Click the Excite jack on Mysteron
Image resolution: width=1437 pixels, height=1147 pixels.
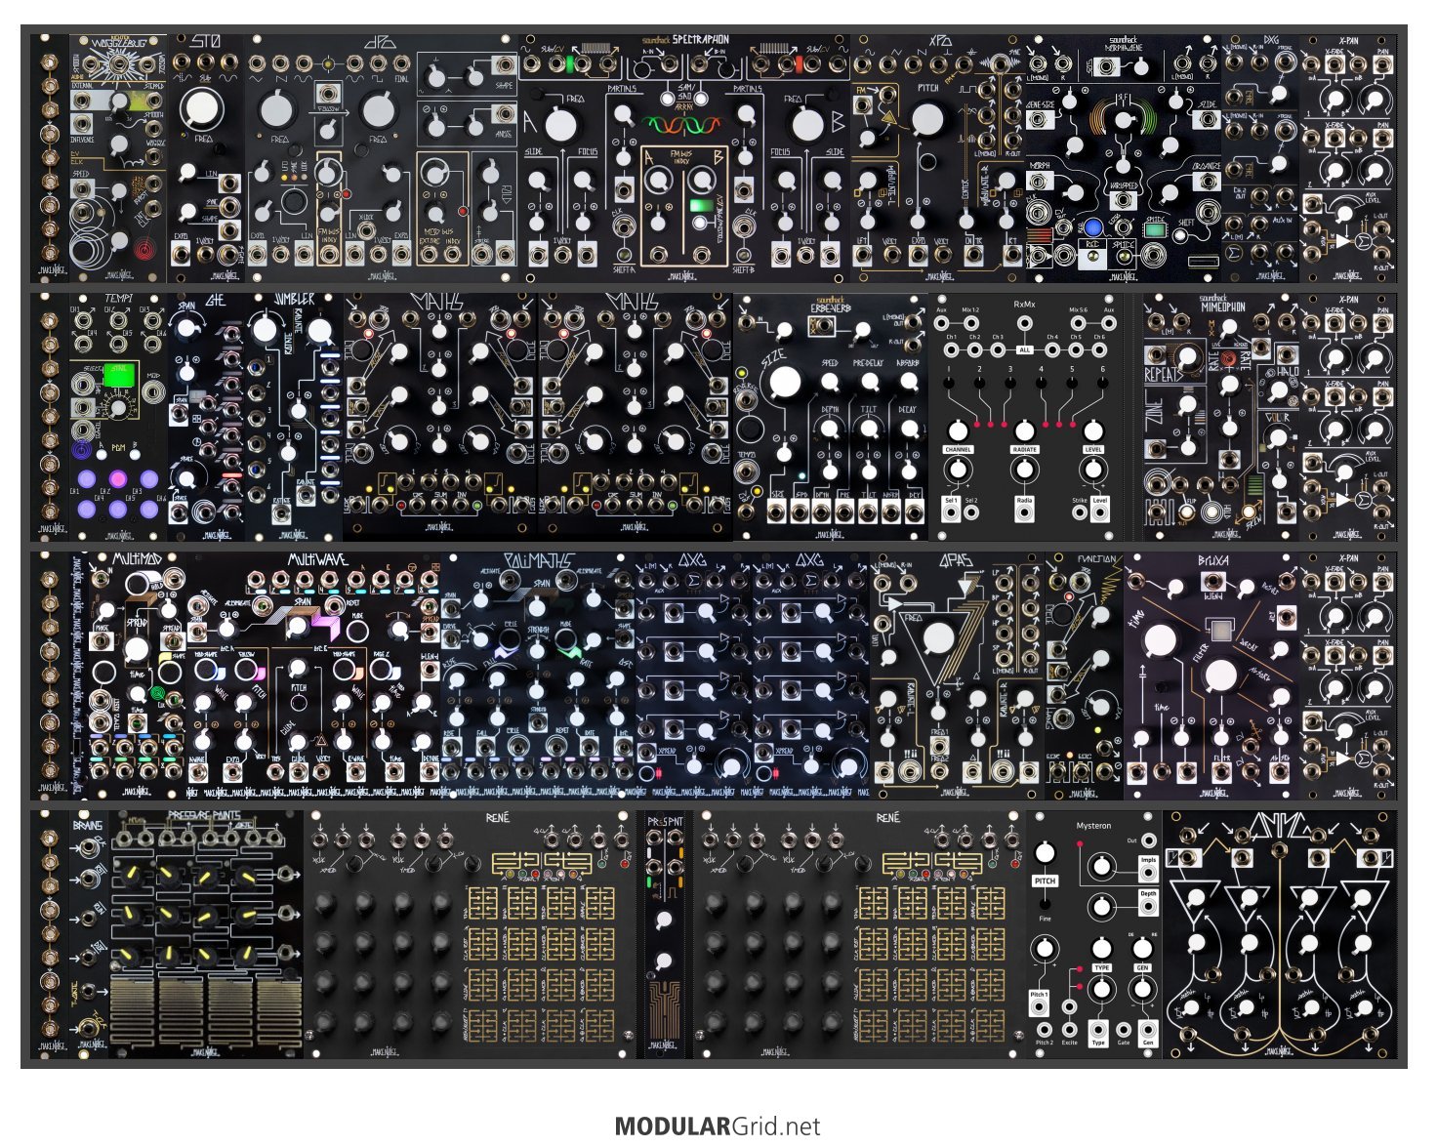1070,1029
